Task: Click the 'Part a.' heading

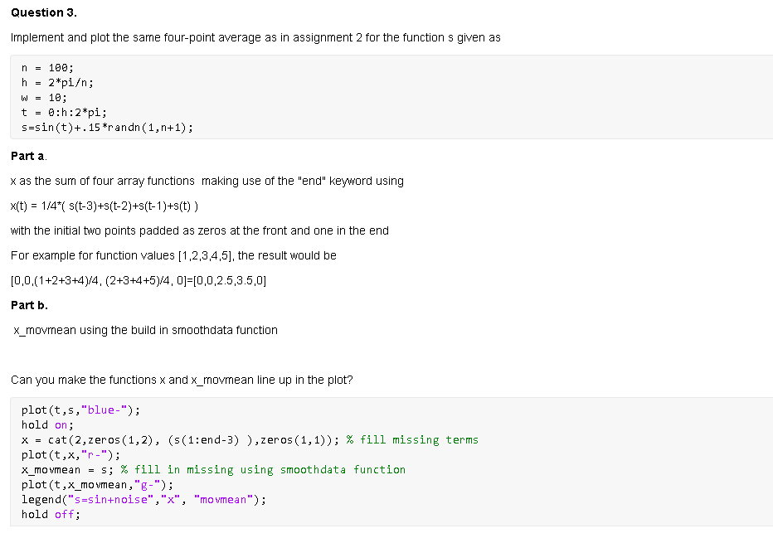Action: pyautogui.click(x=29, y=156)
